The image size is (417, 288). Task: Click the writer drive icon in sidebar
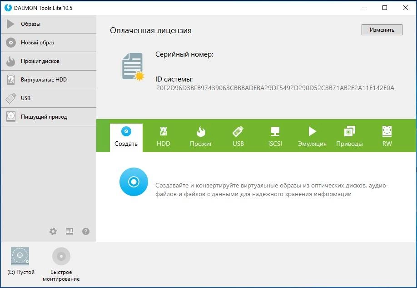pyautogui.click(x=11, y=117)
